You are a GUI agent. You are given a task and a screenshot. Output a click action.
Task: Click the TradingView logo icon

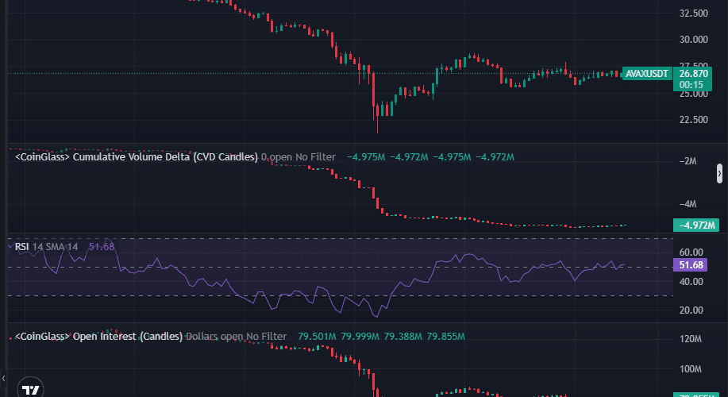(31, 390)
